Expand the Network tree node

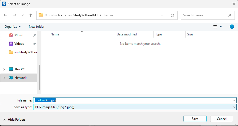click(x=4, y=78)
